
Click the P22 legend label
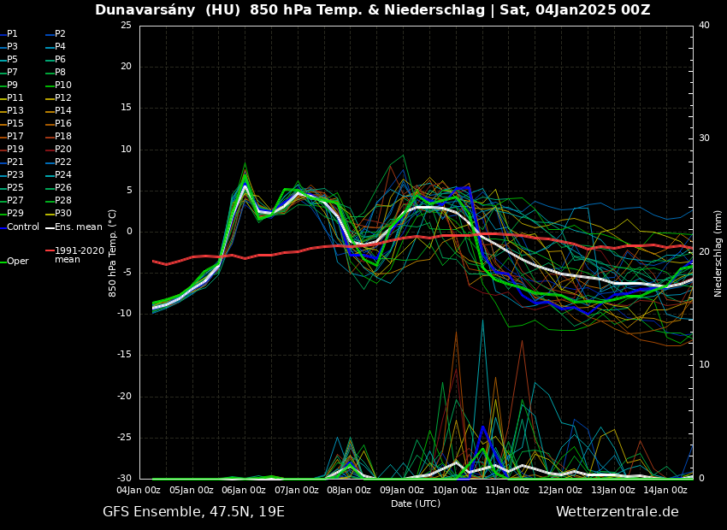pyautogui.click(x=63, y=162)
